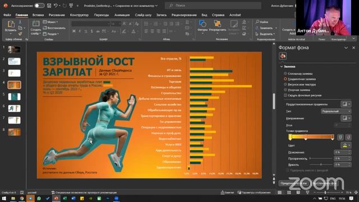The height and width of the screenshot is (202, 359).
Task: Open the Конструктор ribbon tab
Action: tap(79, 15)
